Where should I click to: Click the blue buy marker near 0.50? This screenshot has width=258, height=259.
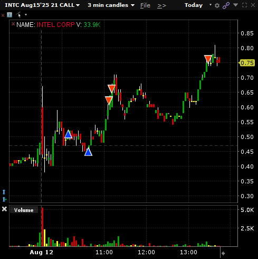(x=68, y=134)
